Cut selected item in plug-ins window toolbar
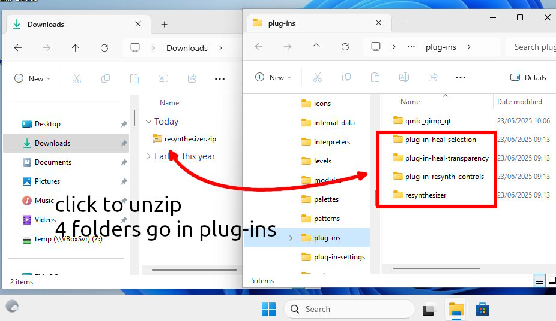The image size is (556, 321). point(318,77)
